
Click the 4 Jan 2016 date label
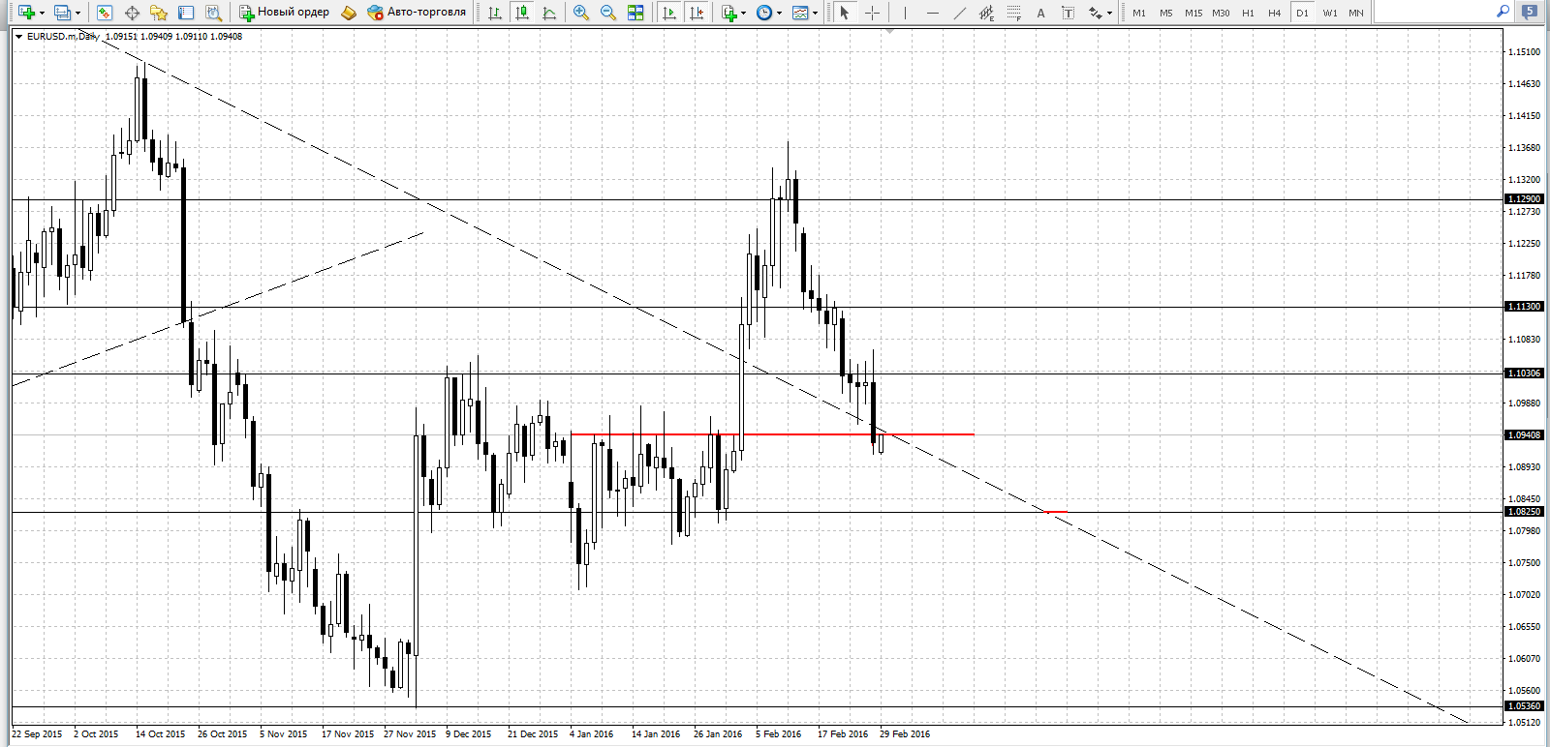pos(592,734)
